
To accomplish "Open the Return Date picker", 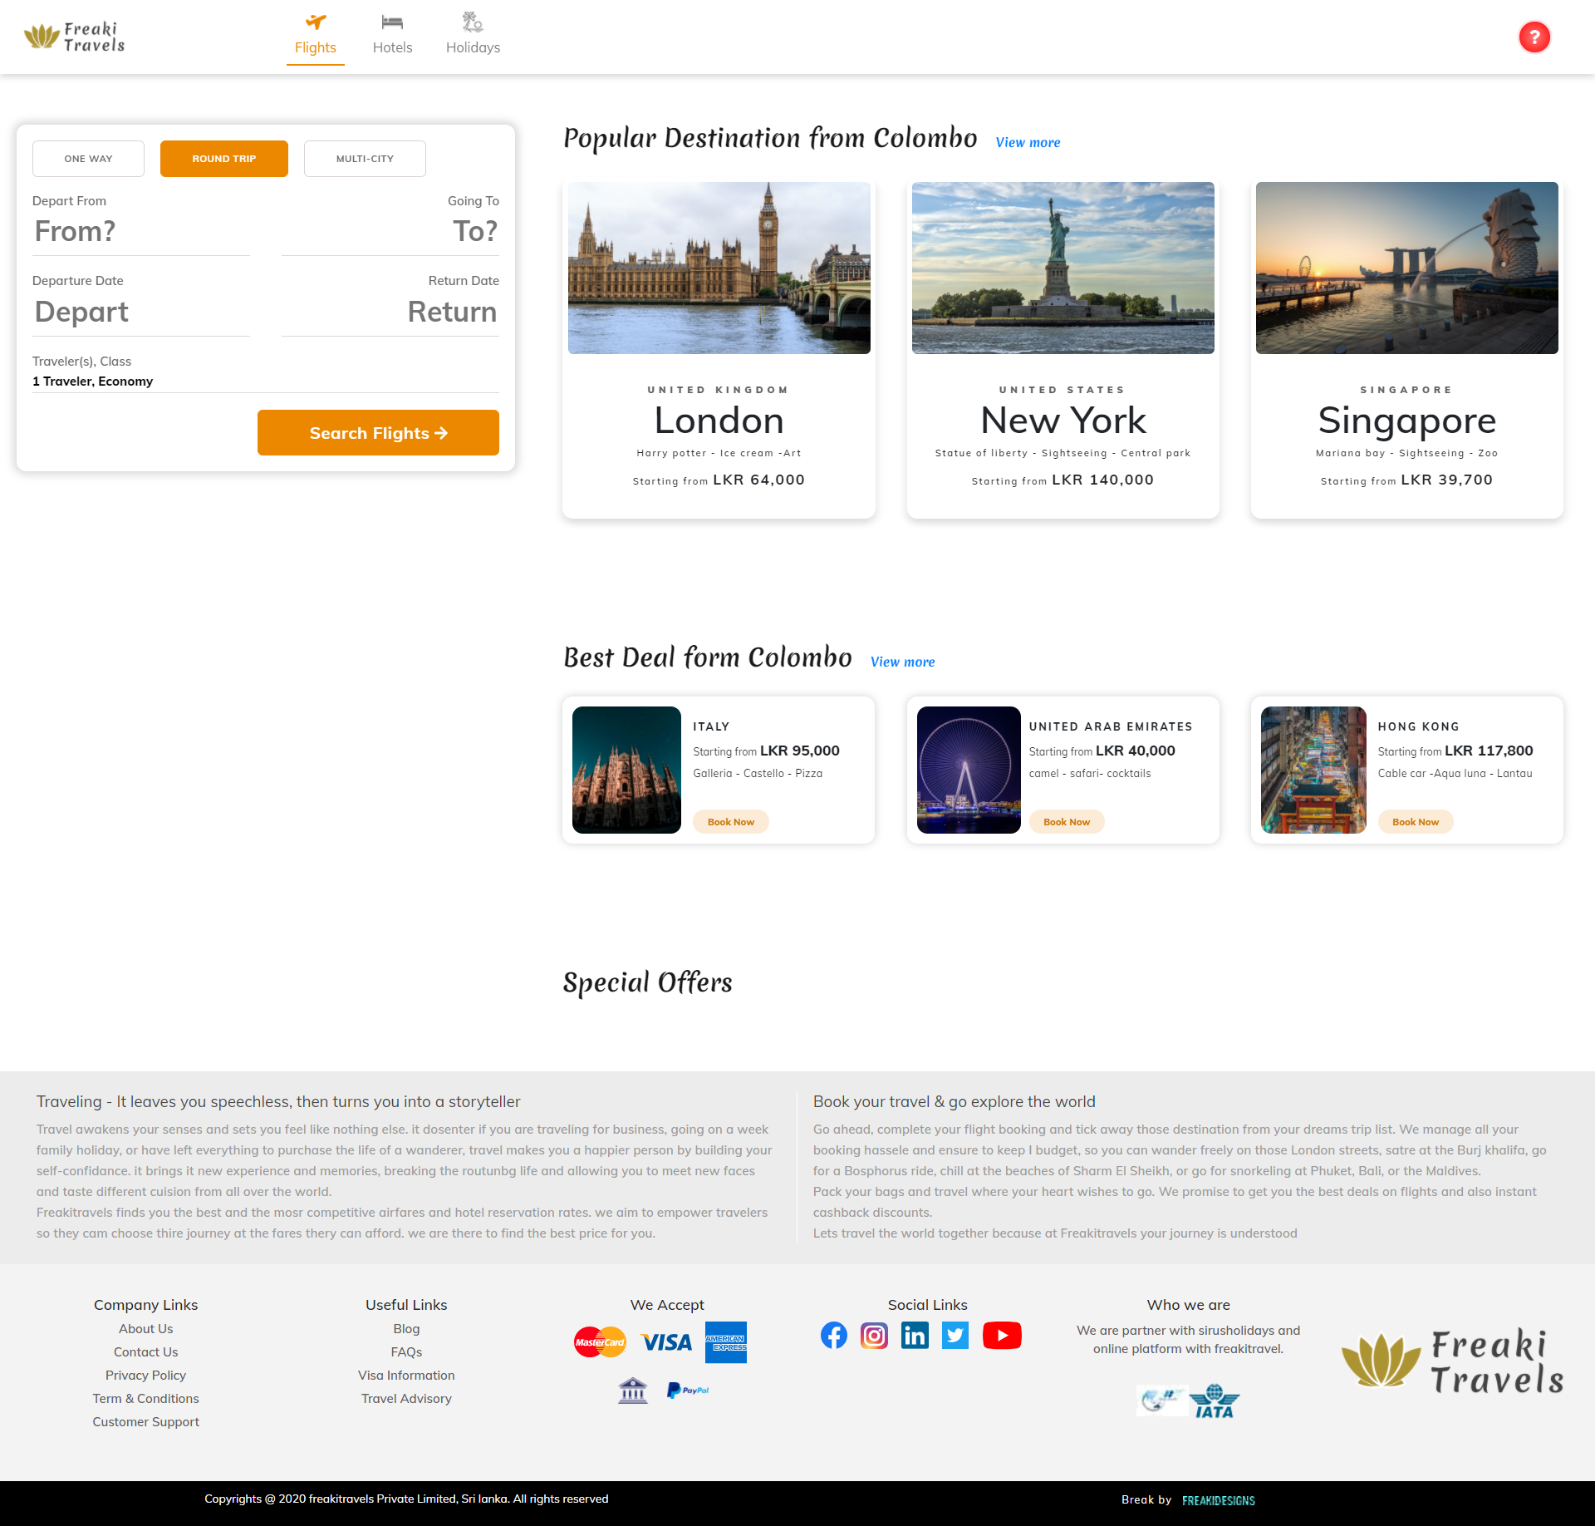I will pyautogui.click(x=452, y=312).
